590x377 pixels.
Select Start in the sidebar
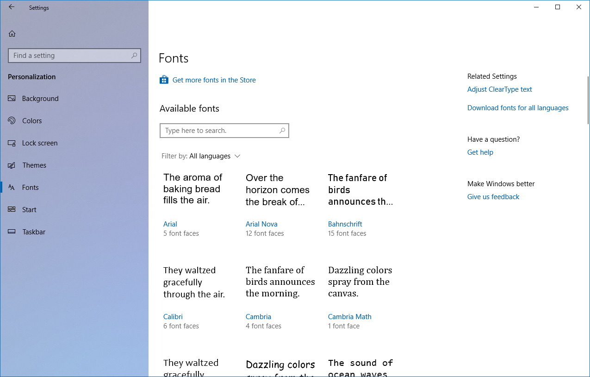[x=74, y=209]
